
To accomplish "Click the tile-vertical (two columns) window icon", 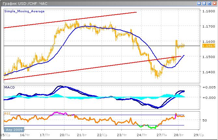I will pyautogui.click(x=199, y=3).
